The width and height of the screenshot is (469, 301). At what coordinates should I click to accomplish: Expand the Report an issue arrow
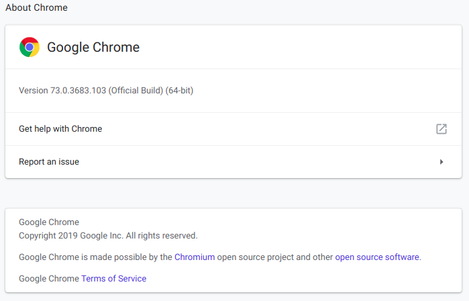tap(441, 162)
